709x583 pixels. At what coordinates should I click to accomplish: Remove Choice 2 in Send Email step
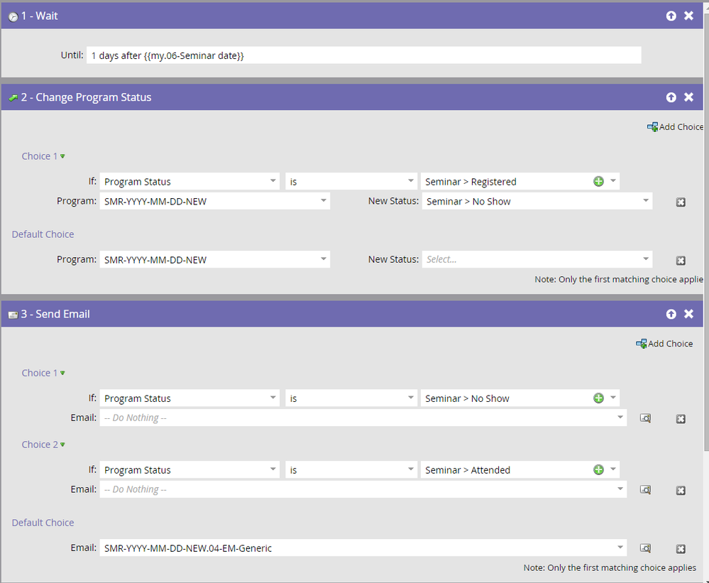coord(681,491)
